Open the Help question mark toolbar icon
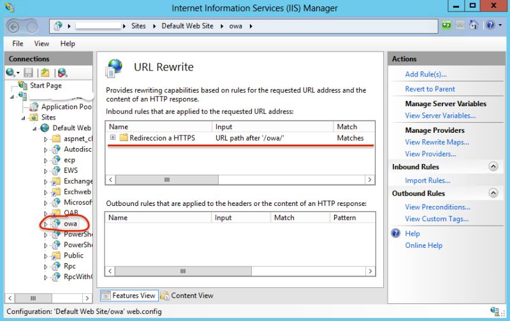 490,25
